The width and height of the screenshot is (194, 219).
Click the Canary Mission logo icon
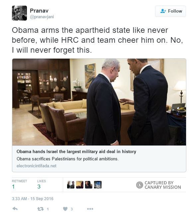click(140, 185)
